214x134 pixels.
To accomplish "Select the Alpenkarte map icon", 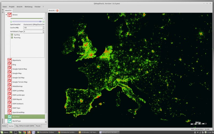I will pyautogui.click(x=10, y=60).
